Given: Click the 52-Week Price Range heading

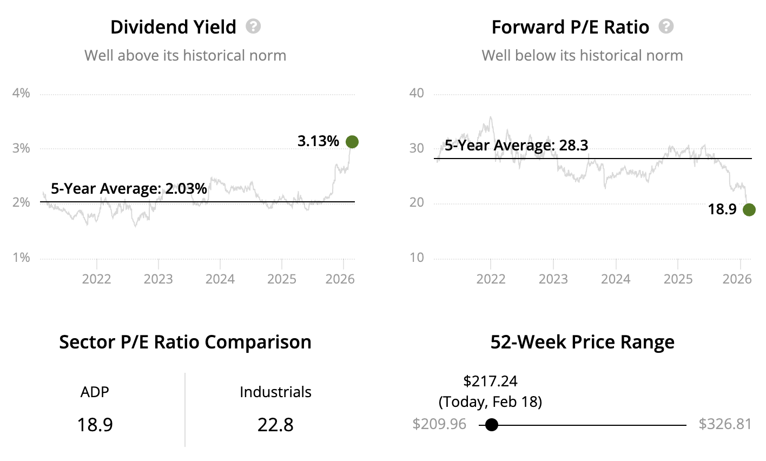Looking at the screenshot, I should (582, 342).
